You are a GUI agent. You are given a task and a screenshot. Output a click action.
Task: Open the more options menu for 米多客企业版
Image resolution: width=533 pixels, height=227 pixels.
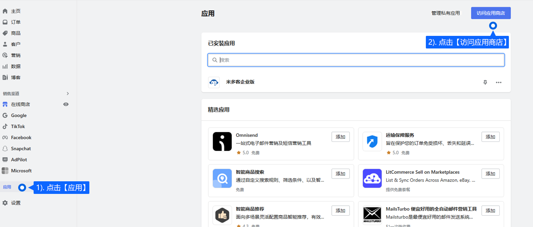click(x=499, y=82)
